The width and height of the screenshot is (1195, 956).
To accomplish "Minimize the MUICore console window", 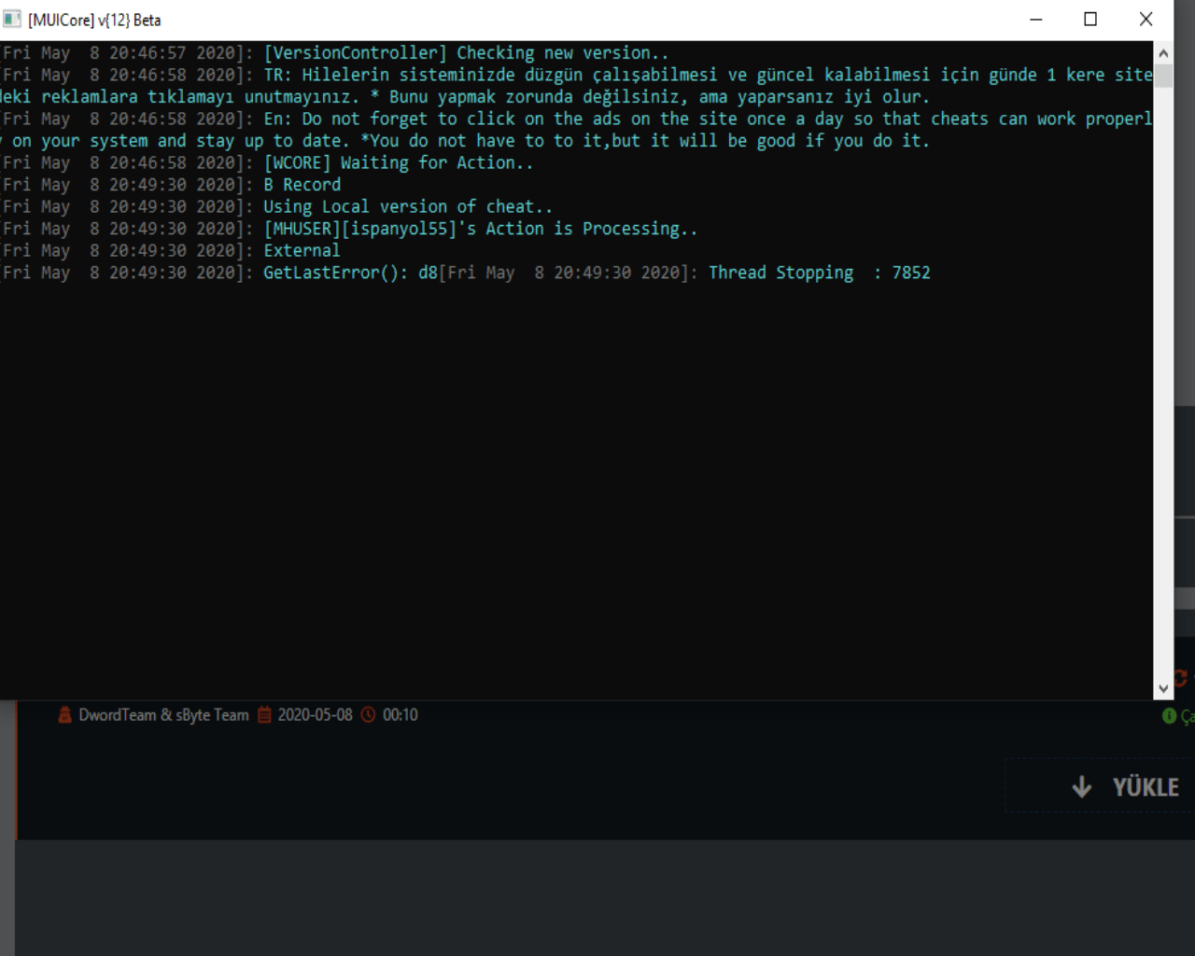I will point(1036,20).
